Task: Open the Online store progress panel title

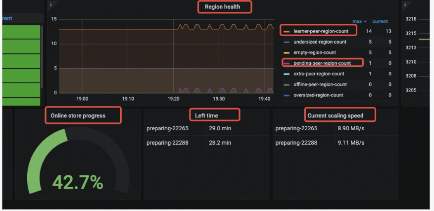Action: click(x=78, y=115)
